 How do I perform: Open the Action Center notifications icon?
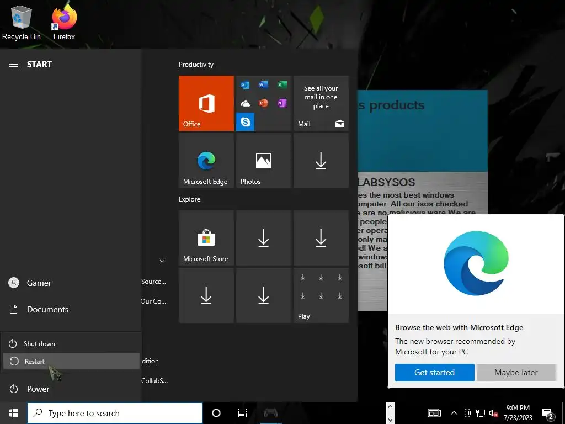point(548,413)
